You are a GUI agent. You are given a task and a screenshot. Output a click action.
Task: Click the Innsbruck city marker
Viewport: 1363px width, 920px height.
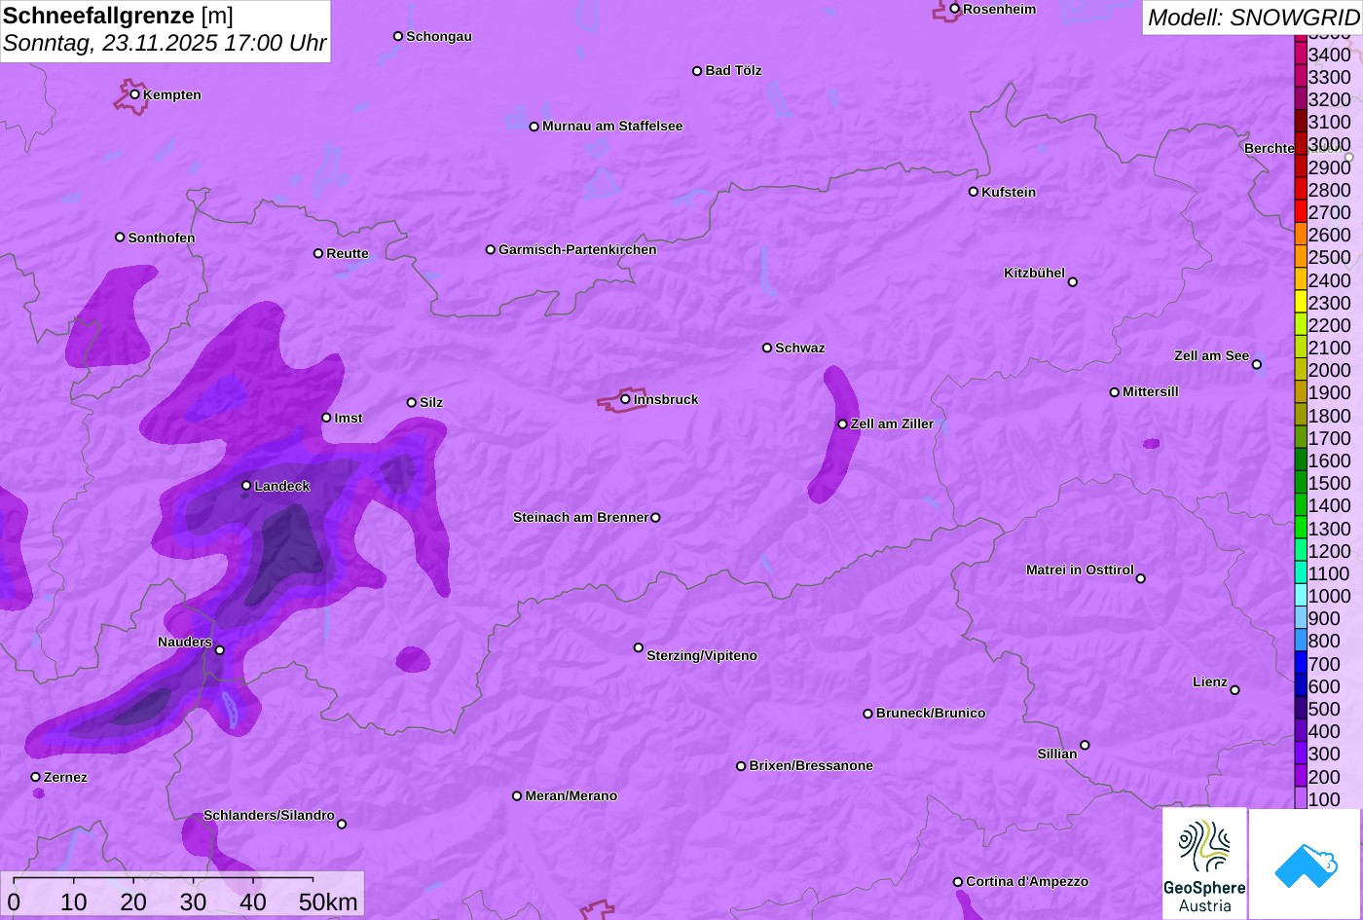click(625, 399)
